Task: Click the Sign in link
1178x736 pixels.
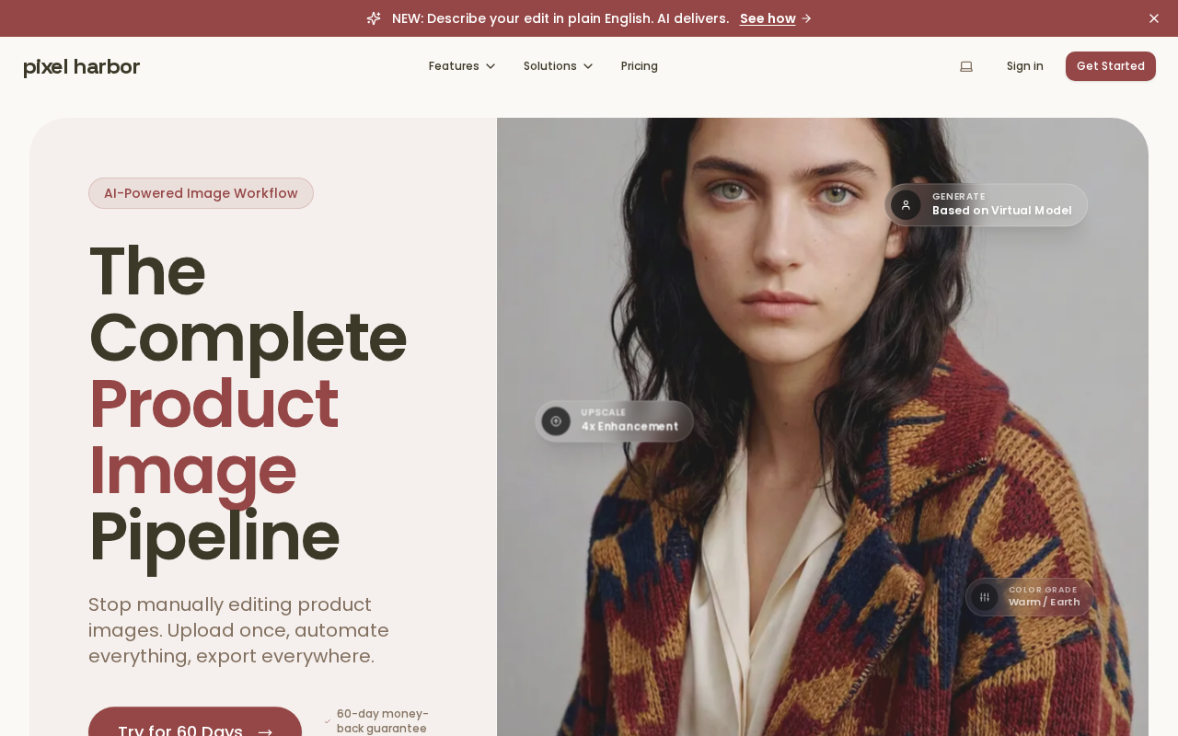Action: tap(1025, 66)
